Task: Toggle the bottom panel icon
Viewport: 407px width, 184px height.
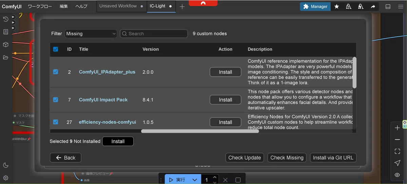Action: point(388,6)
